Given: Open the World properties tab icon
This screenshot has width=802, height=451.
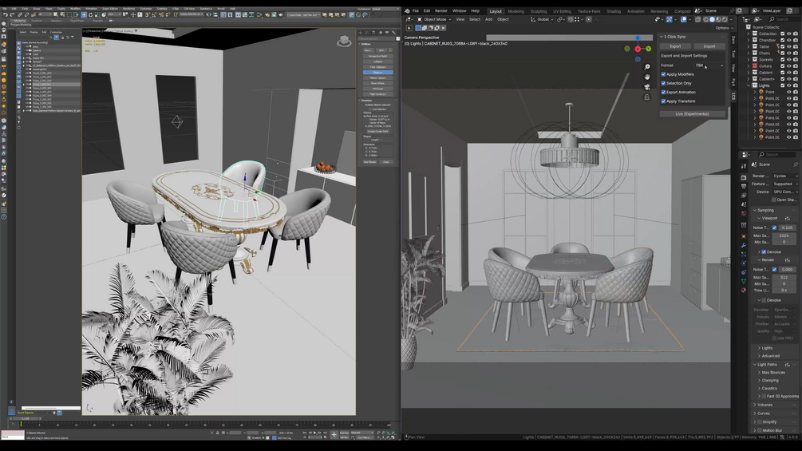Looking at the screenshot, I should 744,213.
